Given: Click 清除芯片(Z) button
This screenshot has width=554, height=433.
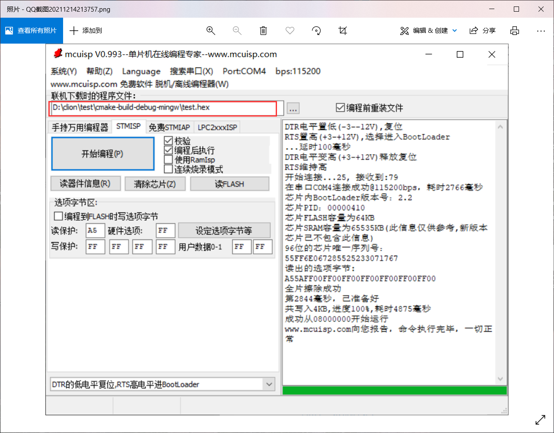Looking at the screenshot, I should [x=155, y=184].
